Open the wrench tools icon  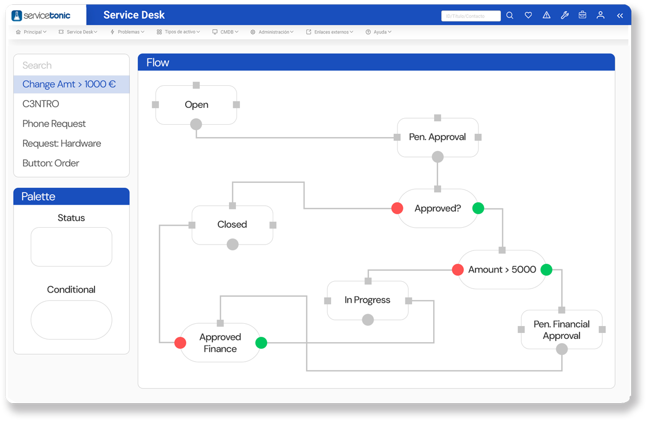pyautogui.click(x=564, y=16)
